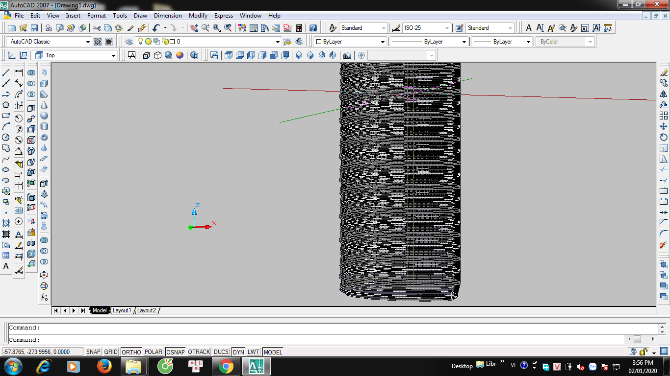
Task: Select the Circle draw tool
Action: point(6,137)
